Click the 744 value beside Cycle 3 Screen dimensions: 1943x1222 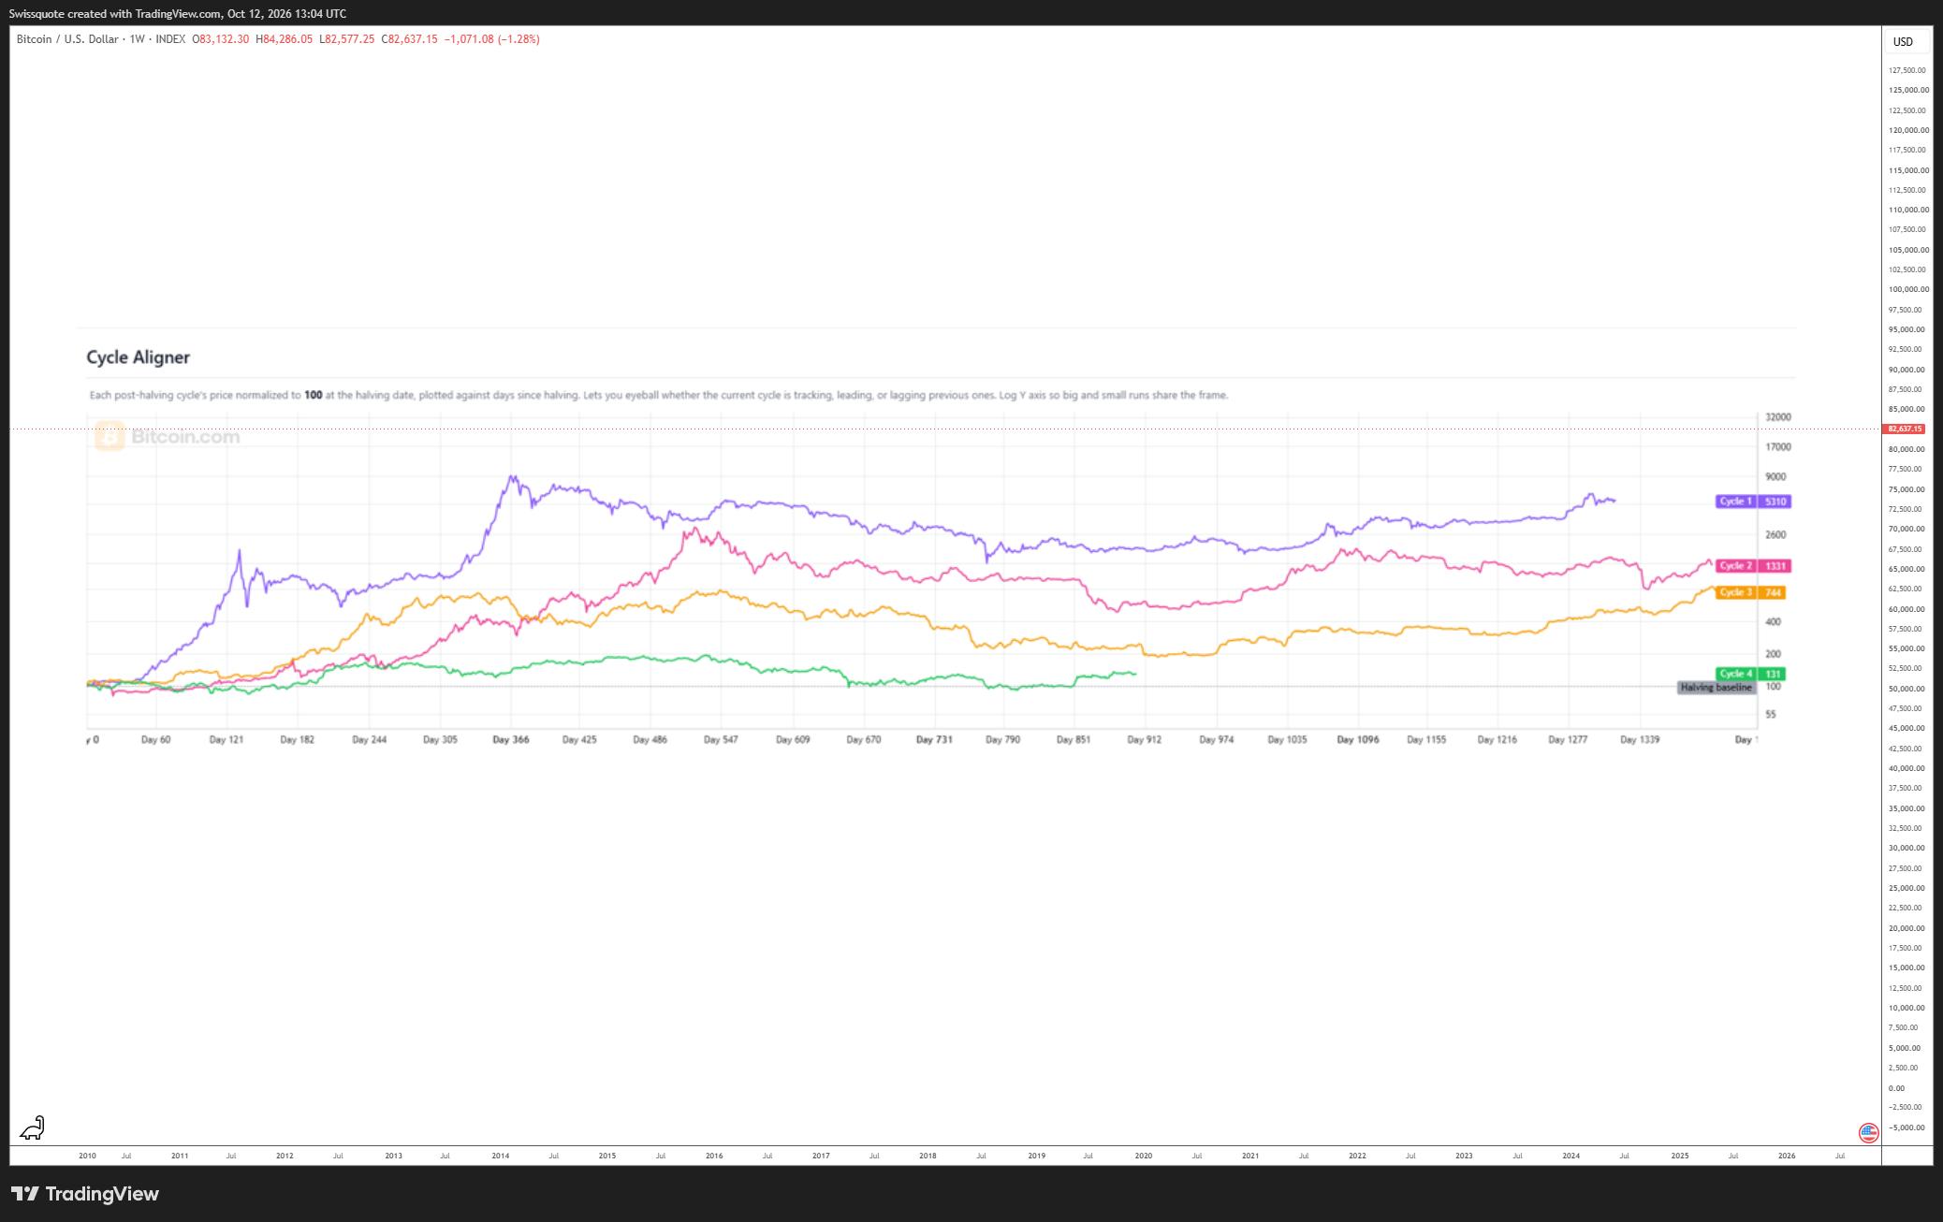(x=1773, y=592)
